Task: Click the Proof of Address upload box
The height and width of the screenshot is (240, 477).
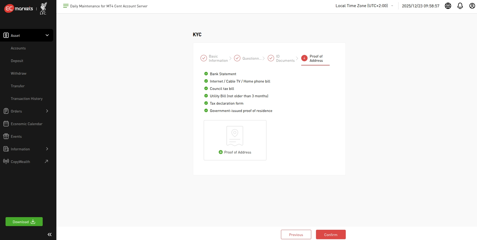Action: 235,140
